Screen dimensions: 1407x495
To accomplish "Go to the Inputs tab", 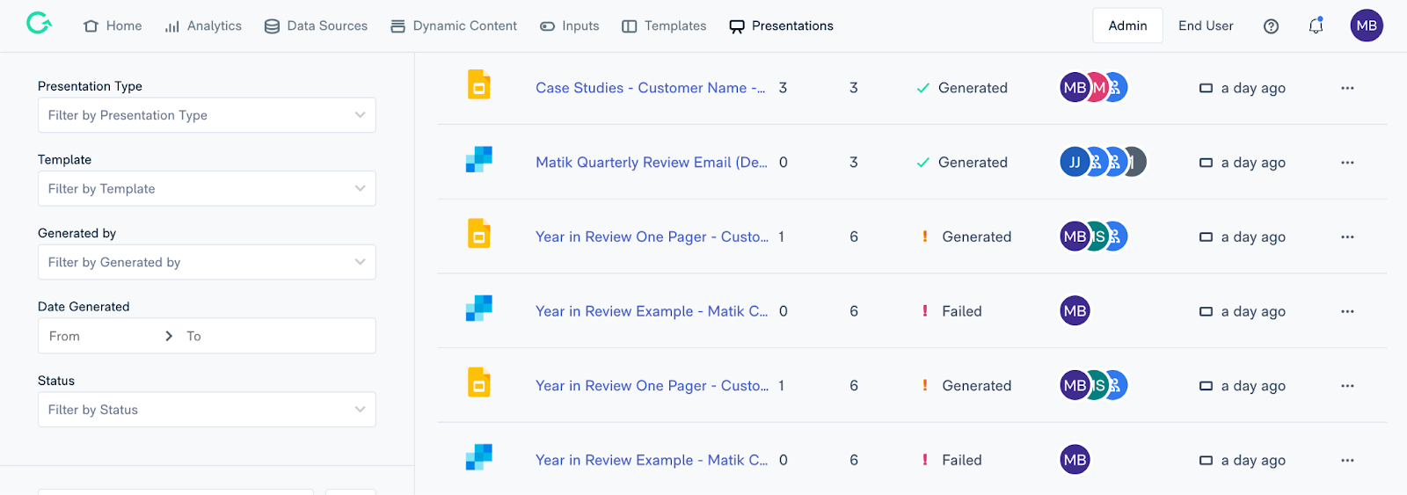I will (569, 26).
